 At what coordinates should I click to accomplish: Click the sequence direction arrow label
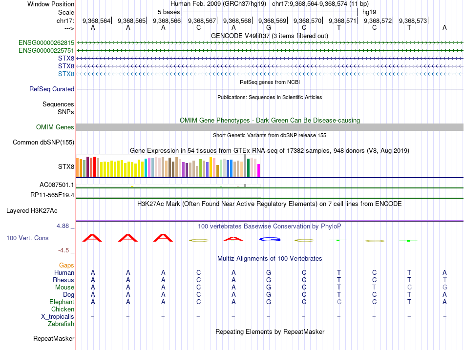(x=69, y=28)
